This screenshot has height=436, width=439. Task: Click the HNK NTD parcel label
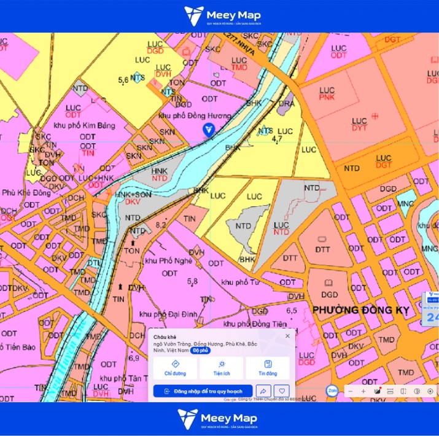click(x=159, y=175)
